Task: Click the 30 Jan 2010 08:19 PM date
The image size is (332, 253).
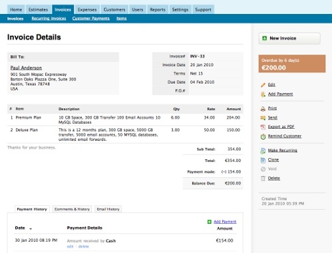Action: (36, 240)
